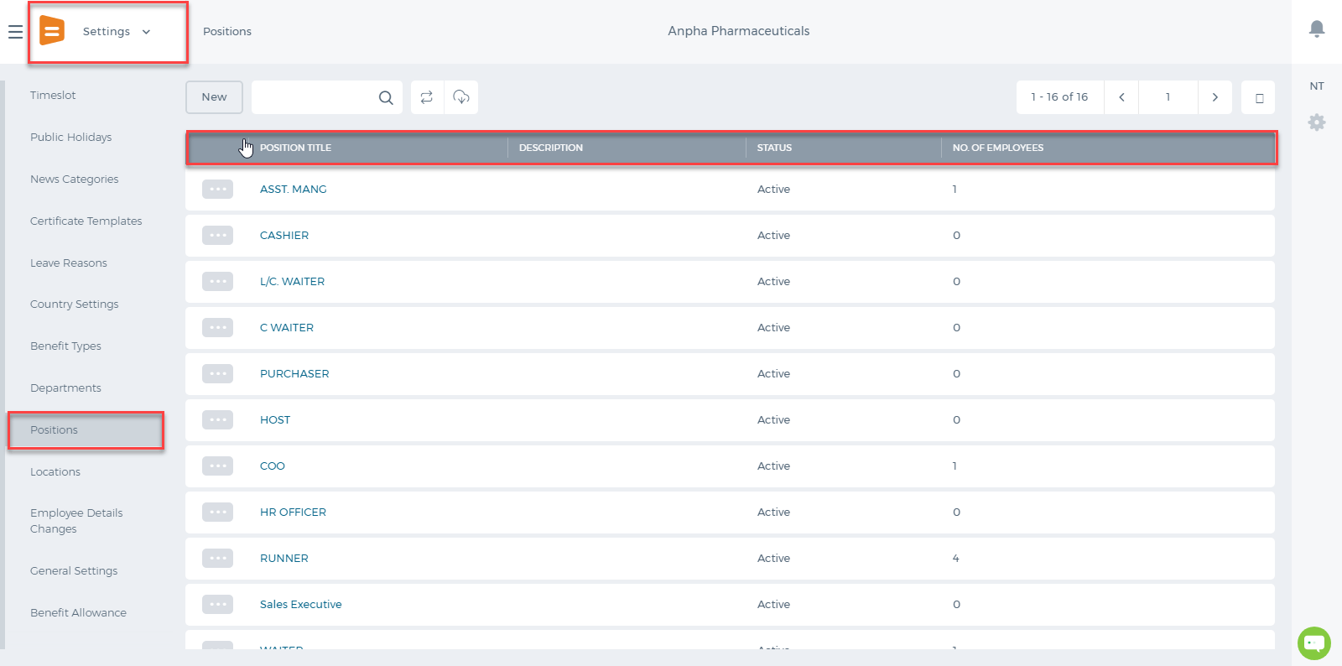Open the chat support bubble
The width and height of the screenshot is (1342, 666).
[x=1314, y=643]
